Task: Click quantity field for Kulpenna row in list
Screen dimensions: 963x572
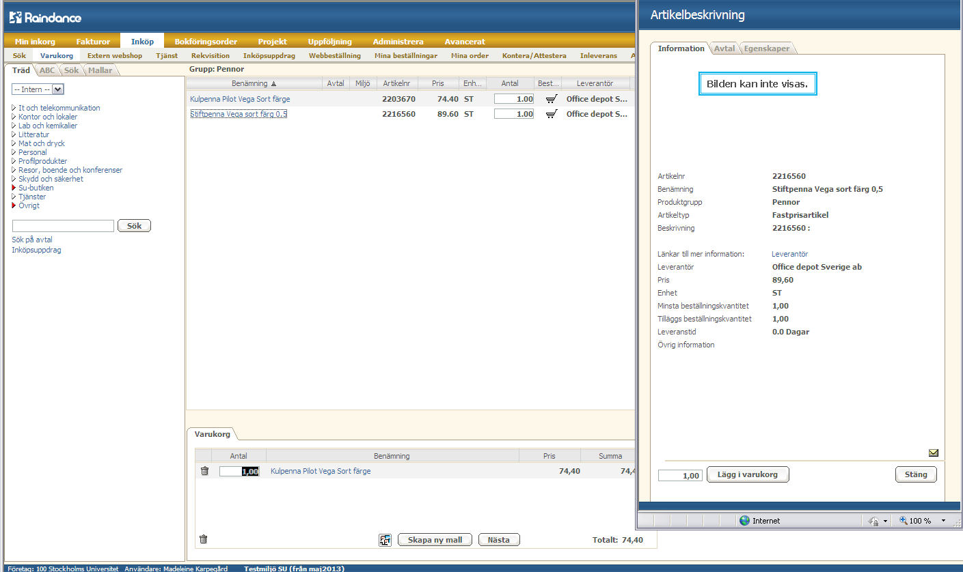Action: pyautogui.click(x=514, y=99)
